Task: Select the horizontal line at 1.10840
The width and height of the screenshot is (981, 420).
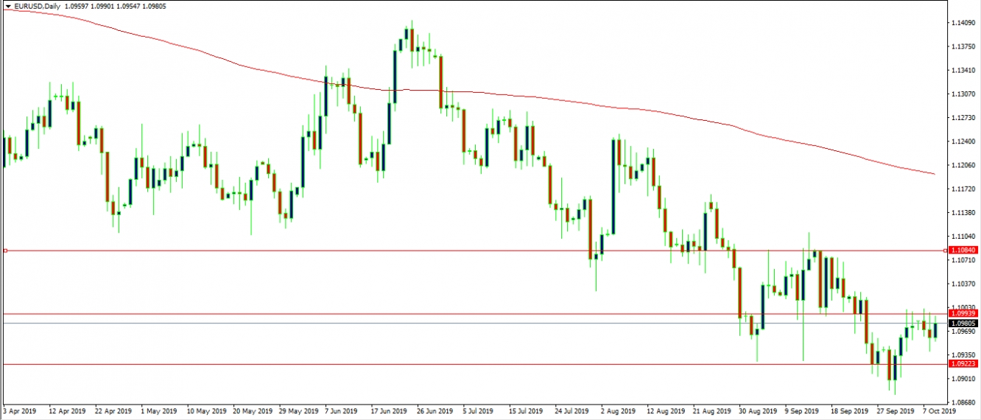Action: coord(295,251)
